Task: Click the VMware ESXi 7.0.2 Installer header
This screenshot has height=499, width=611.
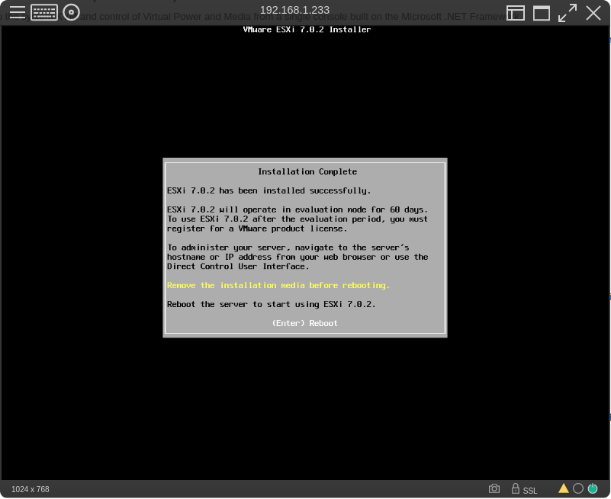Action: click(307, 30)
